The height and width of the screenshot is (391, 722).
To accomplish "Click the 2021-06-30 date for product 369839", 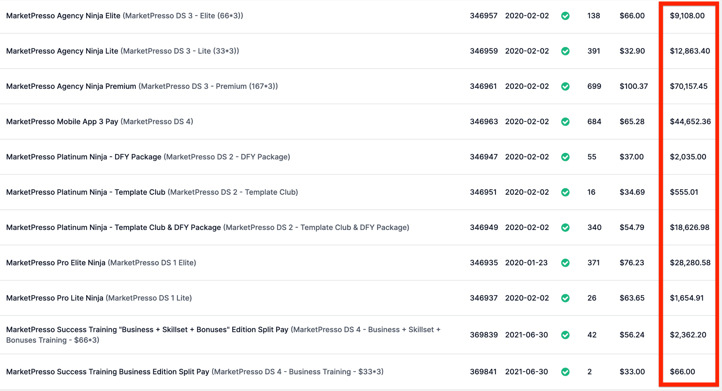I will click(x=526, y=335).
